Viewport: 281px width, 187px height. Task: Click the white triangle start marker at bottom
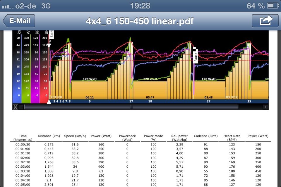tap(49, 102)
